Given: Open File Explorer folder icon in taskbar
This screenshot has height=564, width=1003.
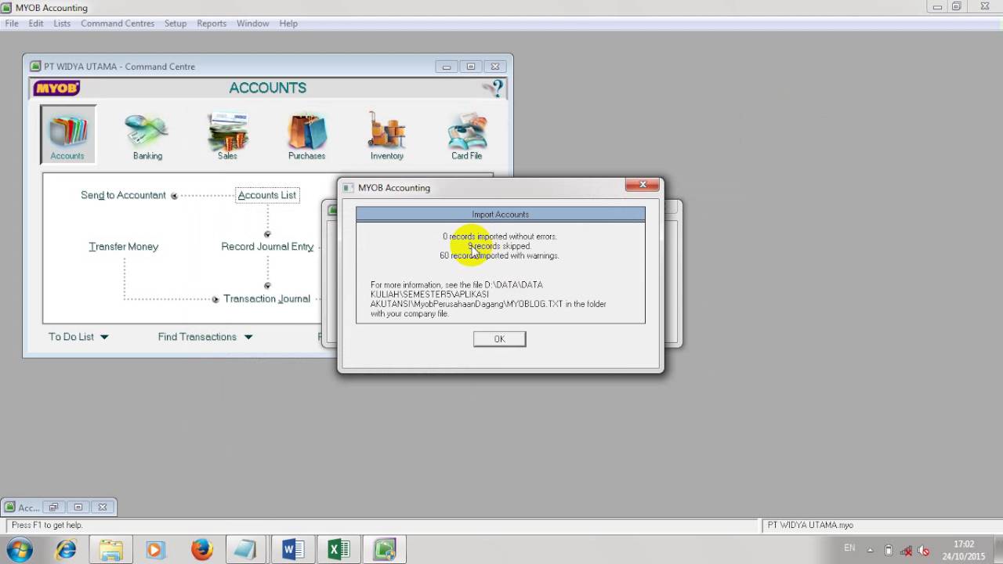Looking at the screenshot, I should click(x=110, y=549).
